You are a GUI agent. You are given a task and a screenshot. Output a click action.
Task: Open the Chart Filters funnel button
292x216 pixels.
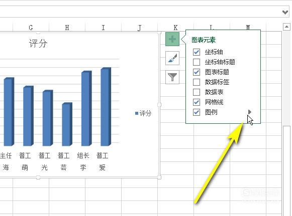[x=172, y=77]
